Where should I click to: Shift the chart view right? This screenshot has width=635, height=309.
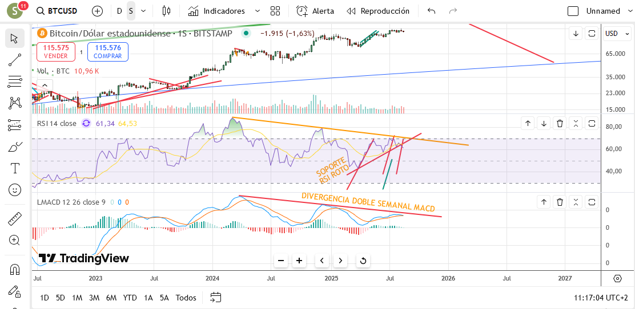tap(340, 261)
